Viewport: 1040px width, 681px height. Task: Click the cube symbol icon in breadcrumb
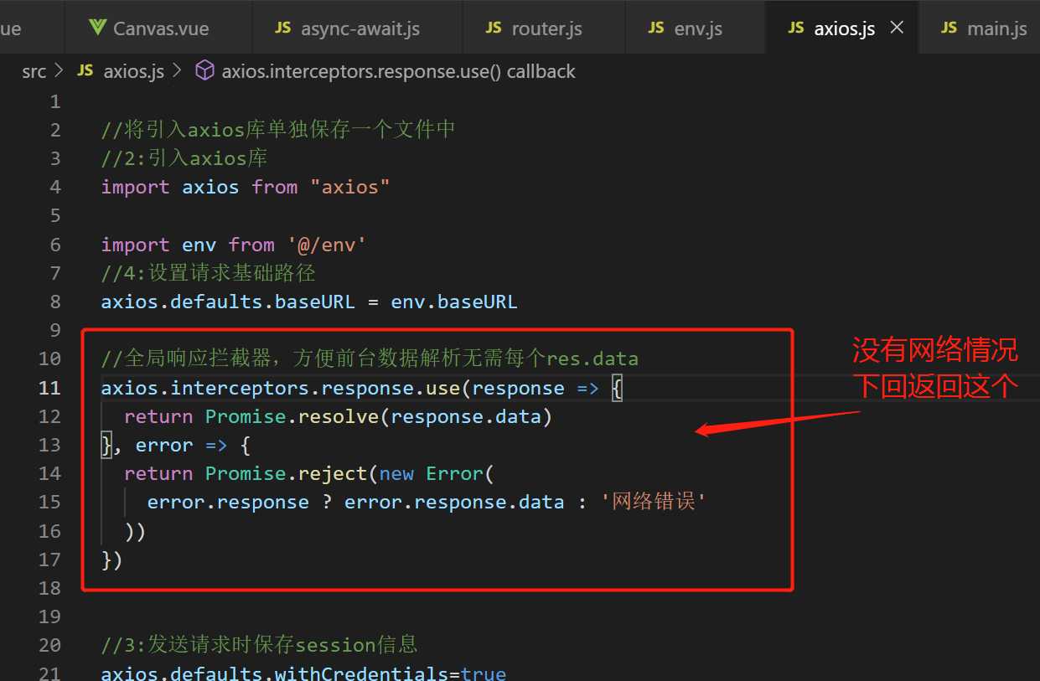[204, 71]
